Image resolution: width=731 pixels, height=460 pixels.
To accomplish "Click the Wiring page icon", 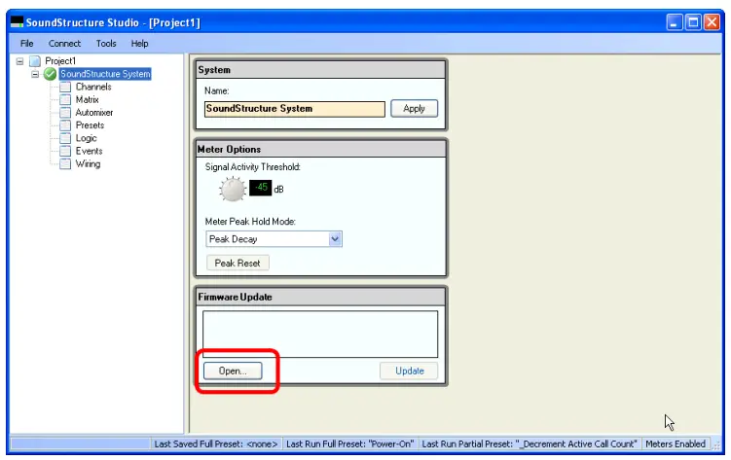I will point(65,164).
